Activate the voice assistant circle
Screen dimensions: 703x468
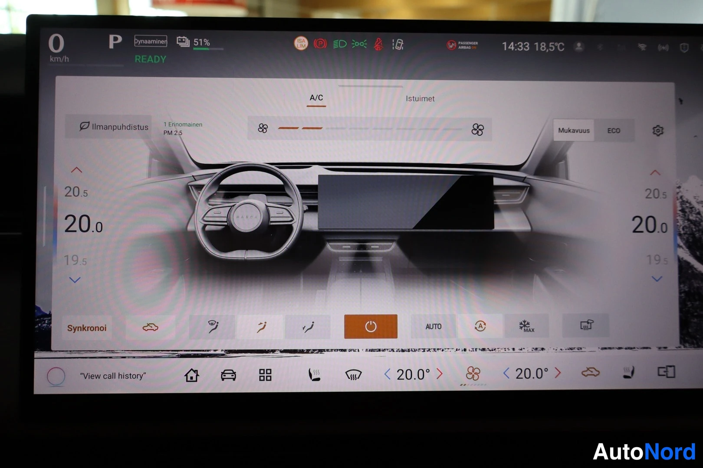(x=56, y=376)
